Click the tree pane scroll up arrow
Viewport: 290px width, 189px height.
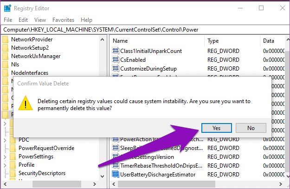[x=102, y=39]
